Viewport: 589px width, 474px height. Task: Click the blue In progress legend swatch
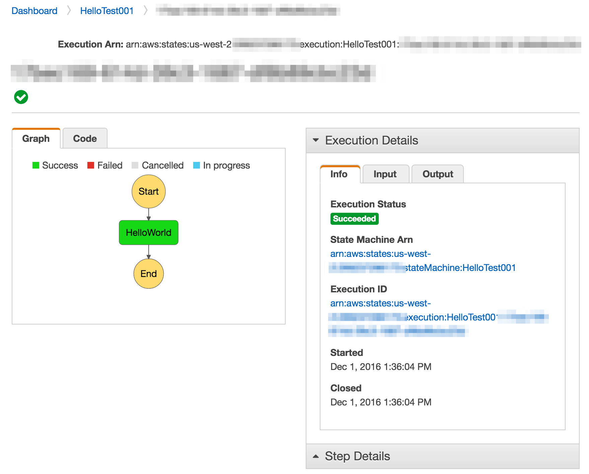[197, 165]
